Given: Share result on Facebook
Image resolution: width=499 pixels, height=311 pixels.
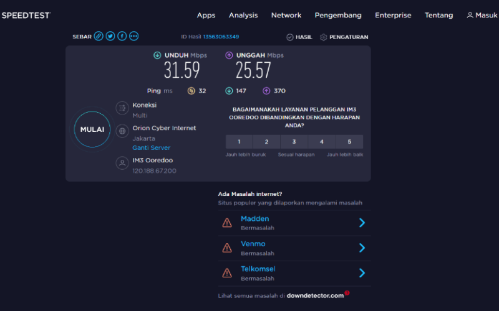Looking at the screenshot, I should click(122, 36).
